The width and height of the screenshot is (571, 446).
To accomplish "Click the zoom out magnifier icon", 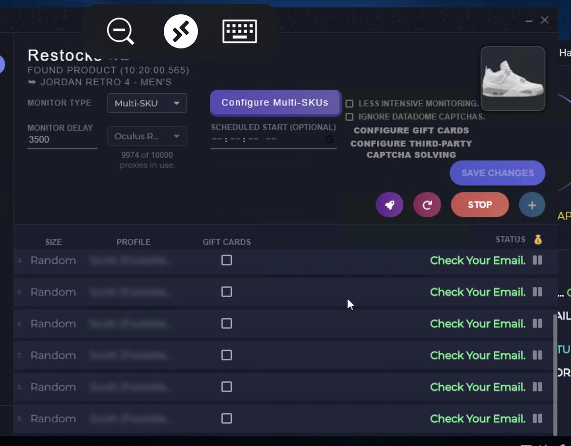I will coord(120,31).
